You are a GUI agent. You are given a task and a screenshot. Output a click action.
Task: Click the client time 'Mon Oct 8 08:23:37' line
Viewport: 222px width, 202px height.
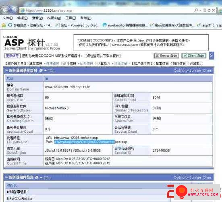[77, 163]
